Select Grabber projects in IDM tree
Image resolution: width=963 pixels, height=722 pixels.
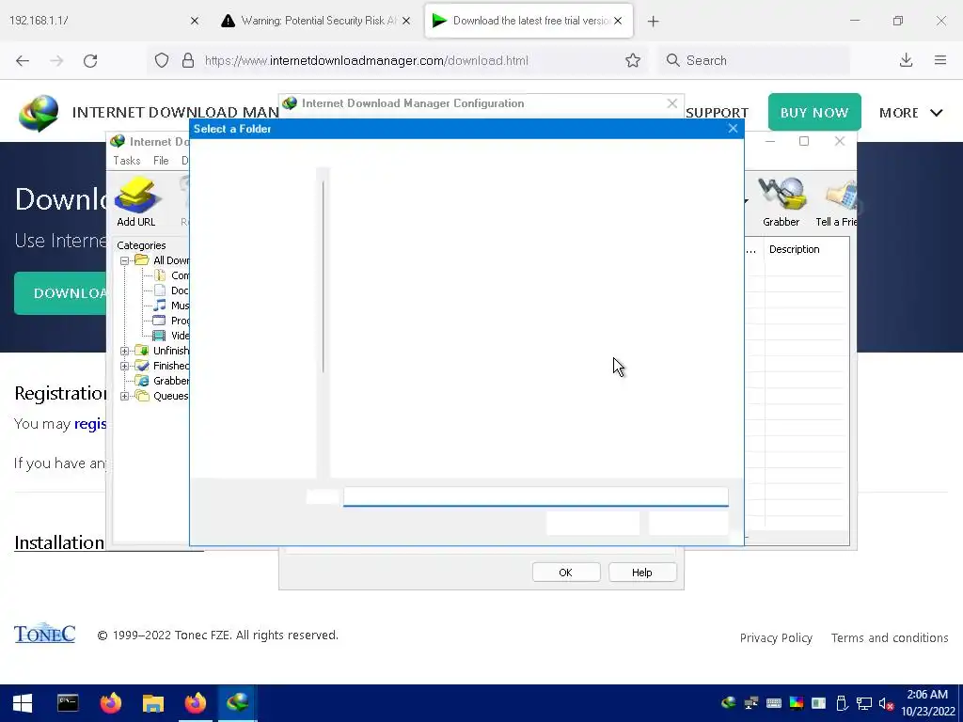tap(162, 381)
